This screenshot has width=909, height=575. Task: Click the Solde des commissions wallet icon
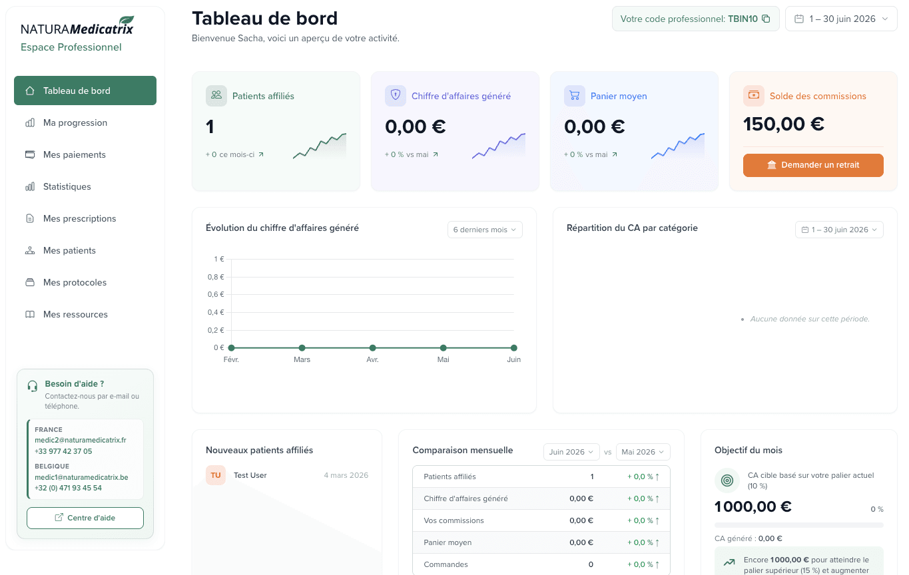[x=754, y=95]
